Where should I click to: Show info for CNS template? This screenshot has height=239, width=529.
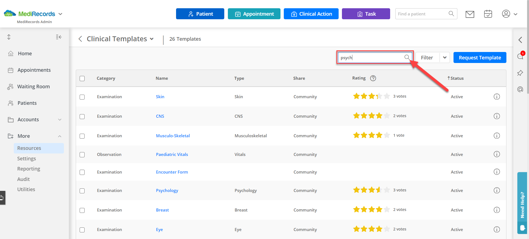pos(497,116)
